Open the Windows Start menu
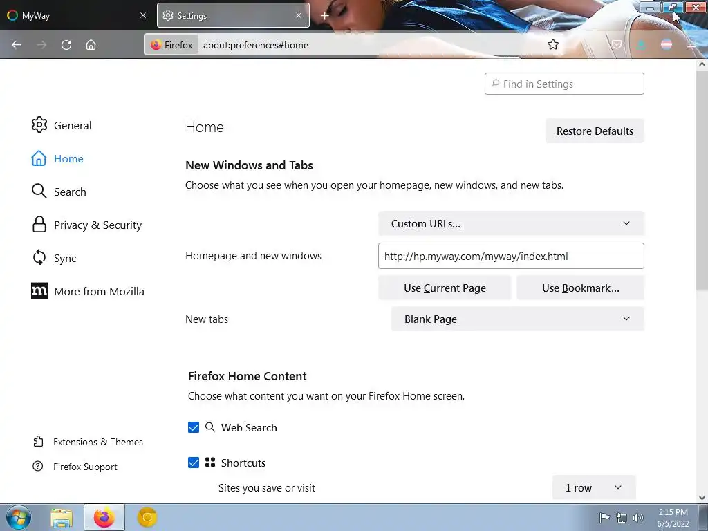This screenshot has width=708, height=531. coord(19,517)
